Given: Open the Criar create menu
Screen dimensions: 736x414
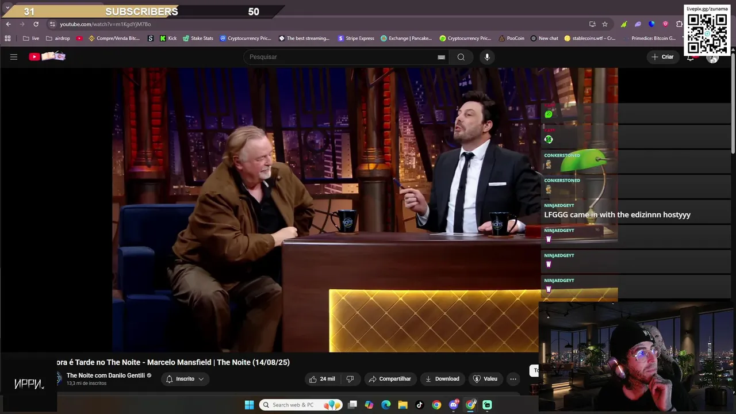Looking at the screenshot, I should click(x=662, y=57).
